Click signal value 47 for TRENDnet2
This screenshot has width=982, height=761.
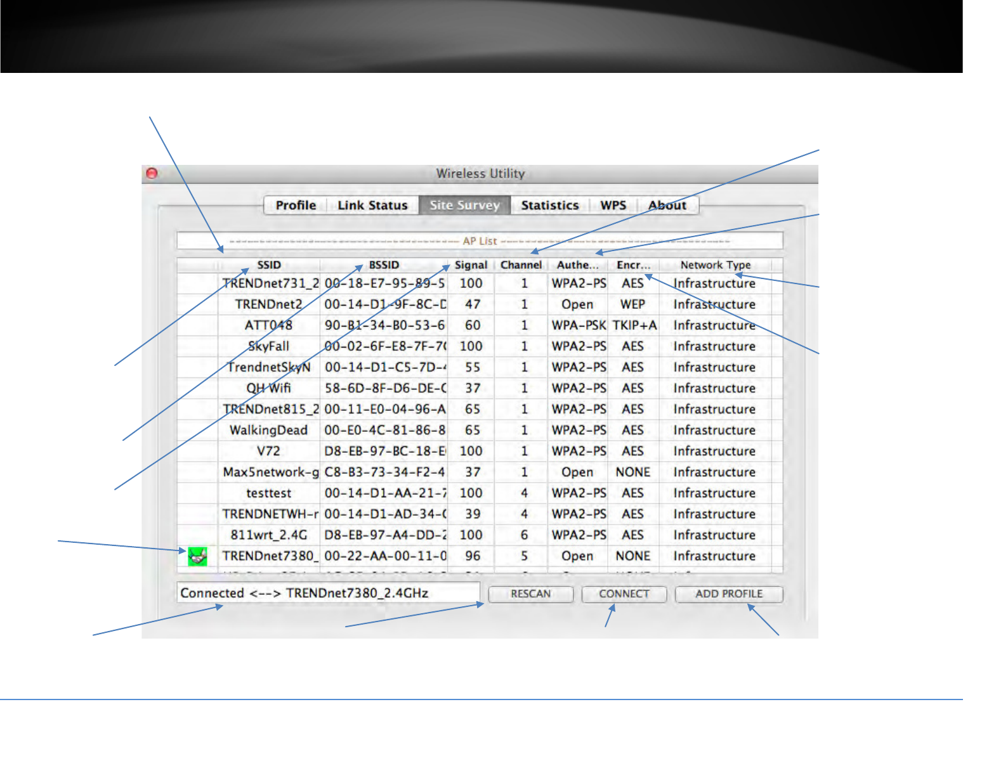[x=472, y=304]
